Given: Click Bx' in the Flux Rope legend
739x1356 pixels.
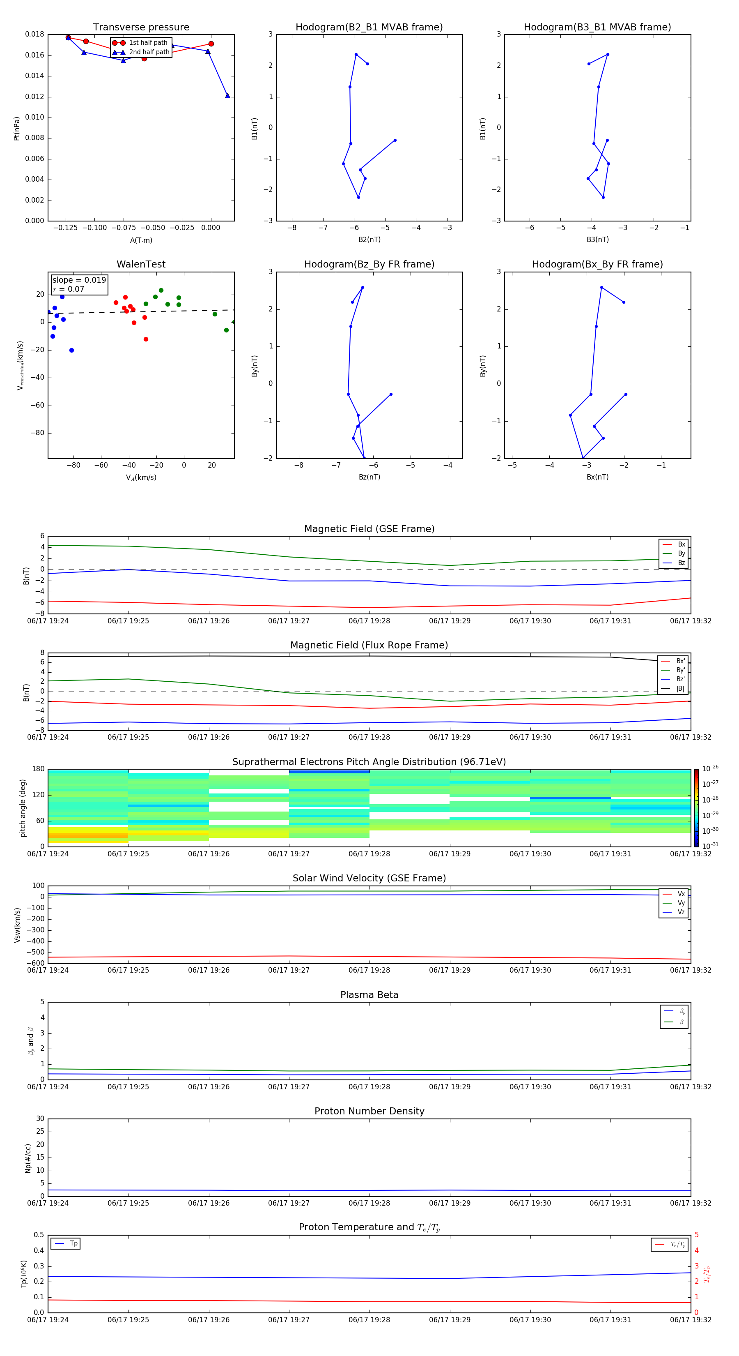Looking at the screenshot, I should [681, 661].
